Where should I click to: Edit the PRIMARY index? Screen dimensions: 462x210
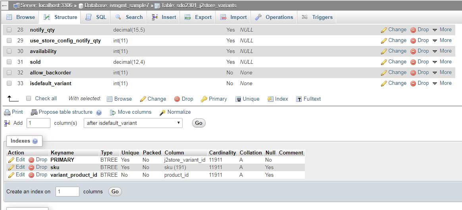17,160
